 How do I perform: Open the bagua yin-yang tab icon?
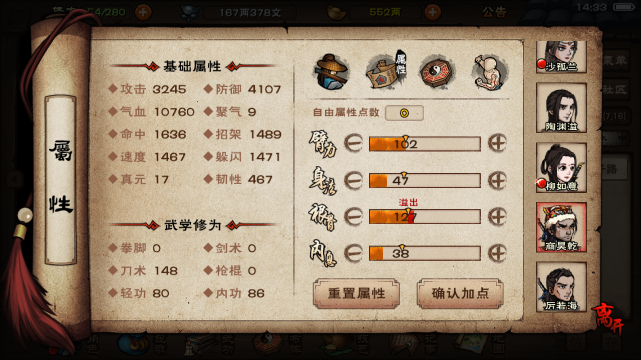click(437, 72)
